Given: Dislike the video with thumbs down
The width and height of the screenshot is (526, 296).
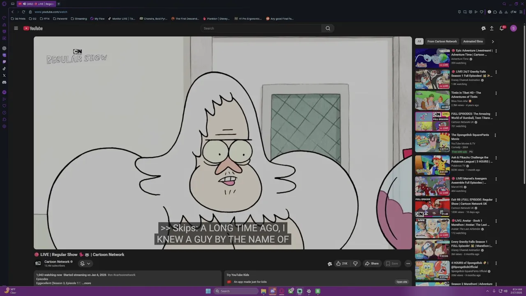Looking at the screenshot, I should tap(355, 264).
